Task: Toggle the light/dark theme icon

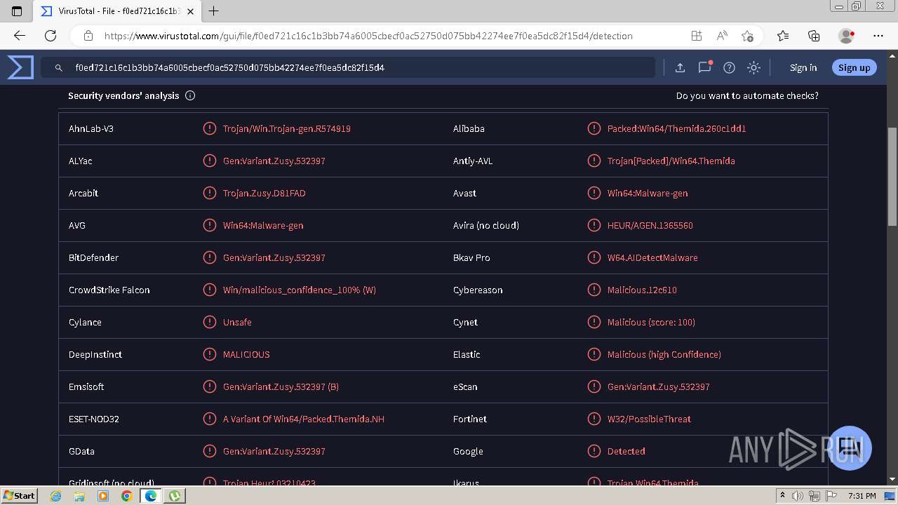Action: pyautogui.click(x=753, y=67)
